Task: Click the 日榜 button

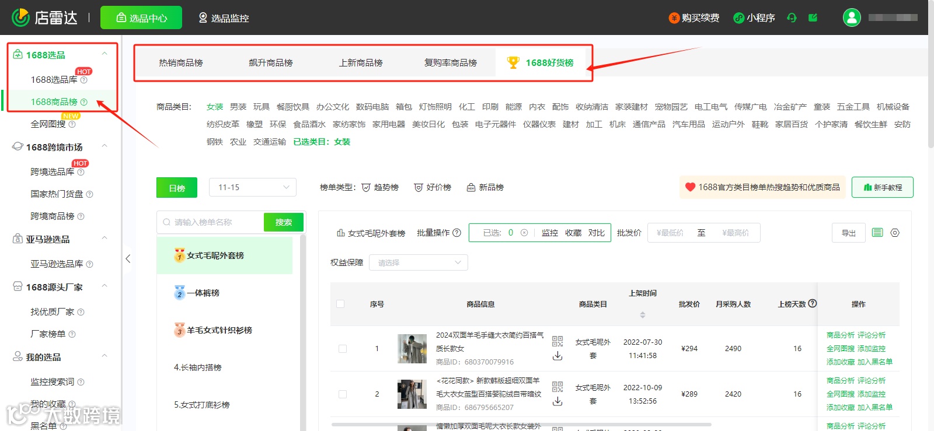Action: [177, 188]
